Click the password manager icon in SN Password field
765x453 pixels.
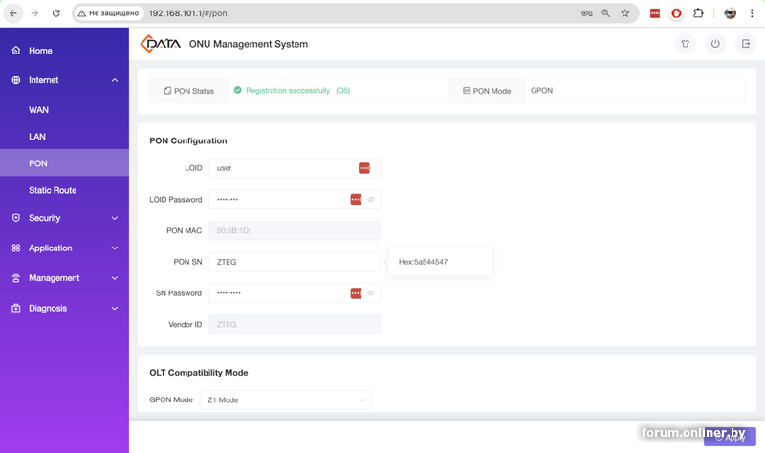(356, 293)
